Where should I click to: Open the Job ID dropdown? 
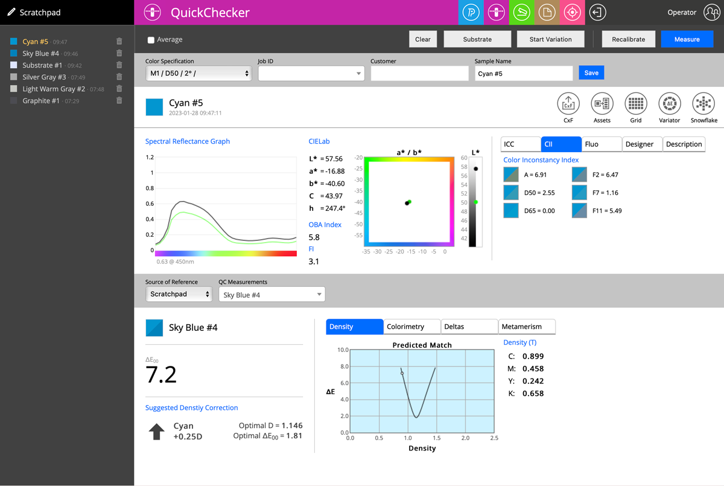pos(311,74)
